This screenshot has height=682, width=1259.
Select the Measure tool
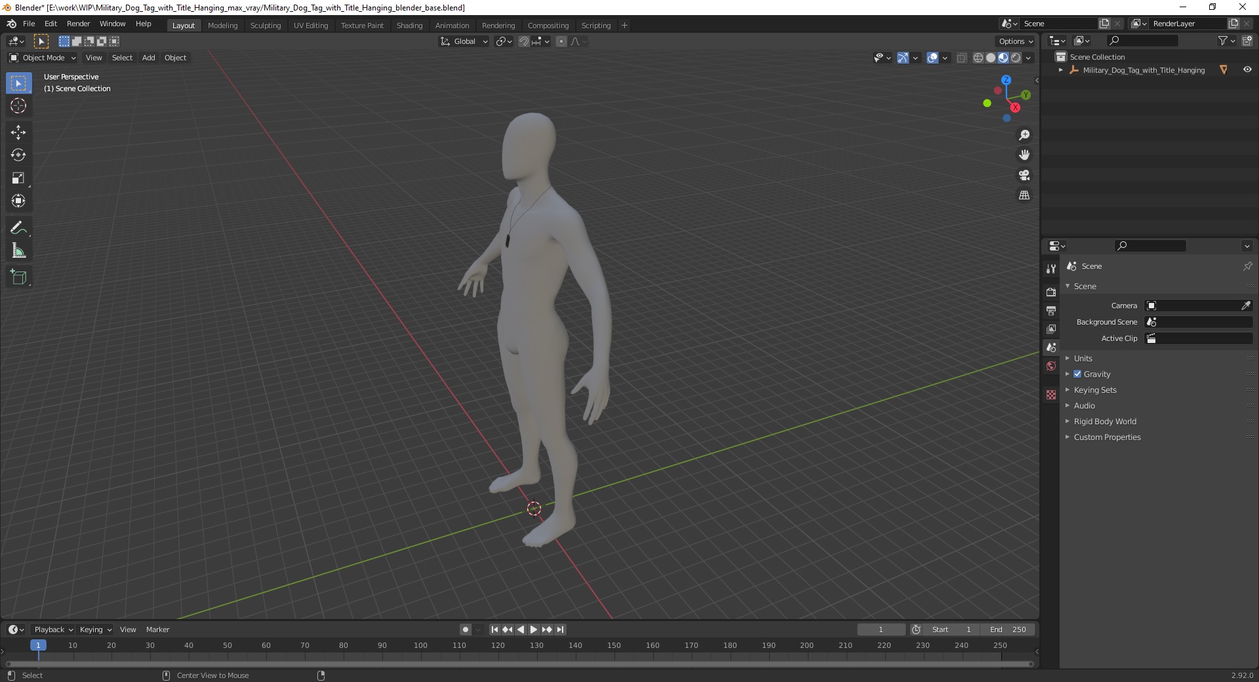(x=18, y=251)
